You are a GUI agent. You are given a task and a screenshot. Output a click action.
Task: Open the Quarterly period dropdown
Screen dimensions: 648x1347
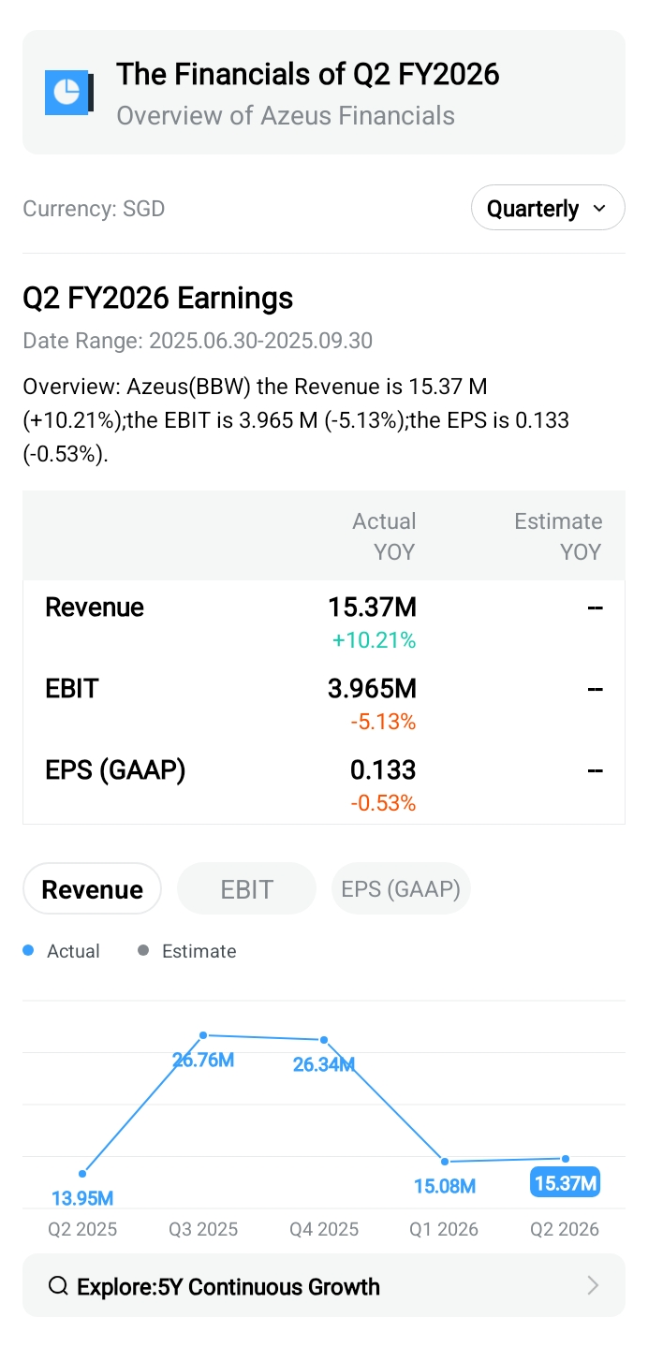(x=547, y=208)
